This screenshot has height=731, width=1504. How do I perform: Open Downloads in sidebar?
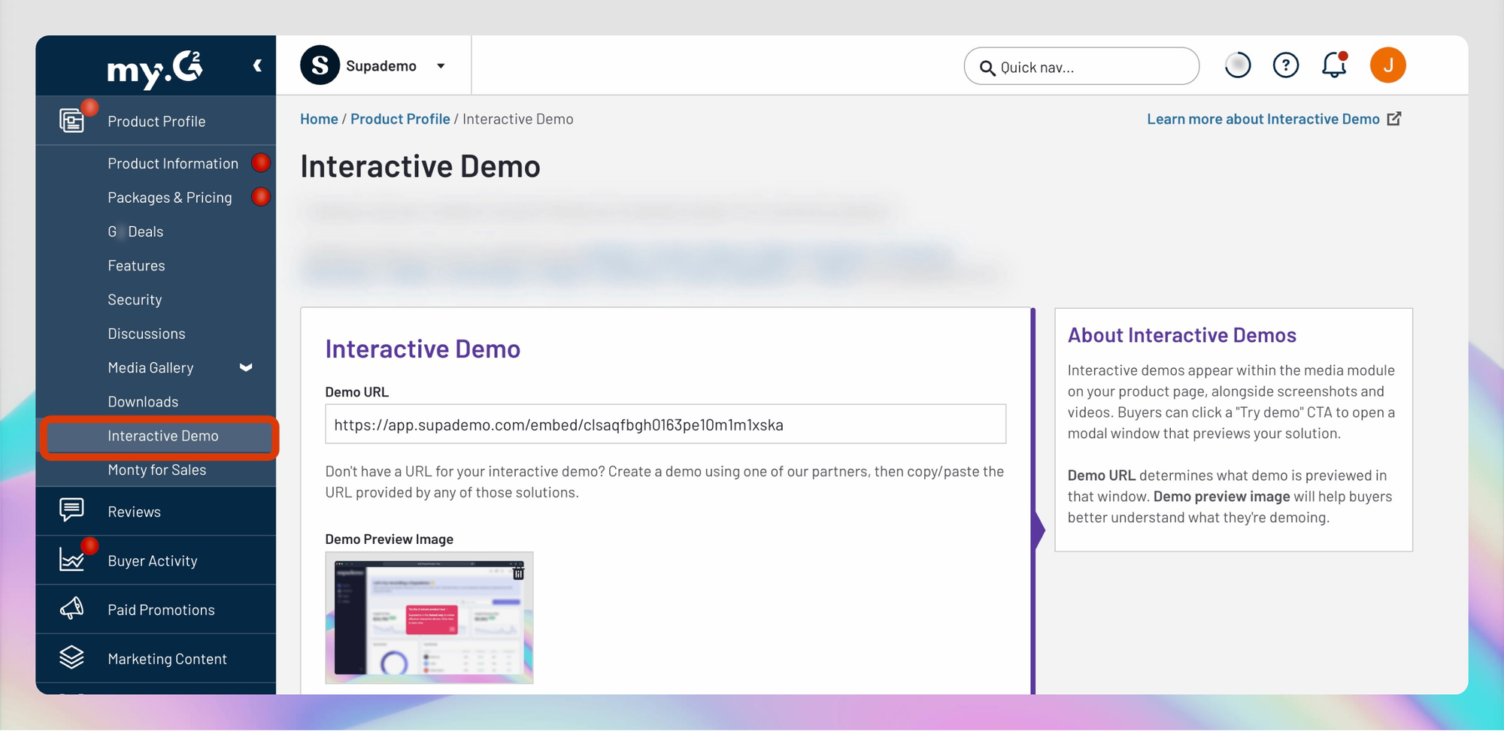(x=143, y=401)
